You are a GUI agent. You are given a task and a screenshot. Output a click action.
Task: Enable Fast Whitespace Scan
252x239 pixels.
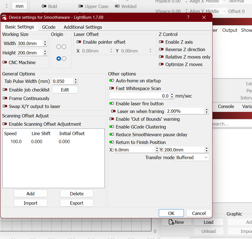pyautogui.click(x=112, y=88)
